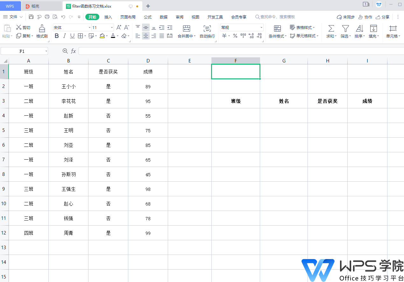Click the 排序 sort button
Image resolution: width=404 pixels, height=282 pixels.
(x=360, y=31)
